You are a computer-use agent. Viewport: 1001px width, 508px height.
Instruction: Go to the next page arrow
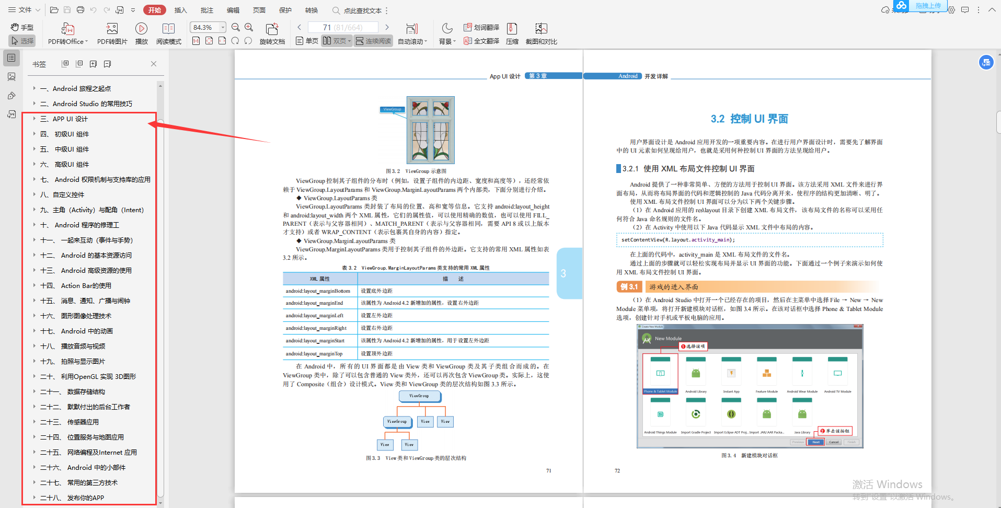[x=387, y=27]
